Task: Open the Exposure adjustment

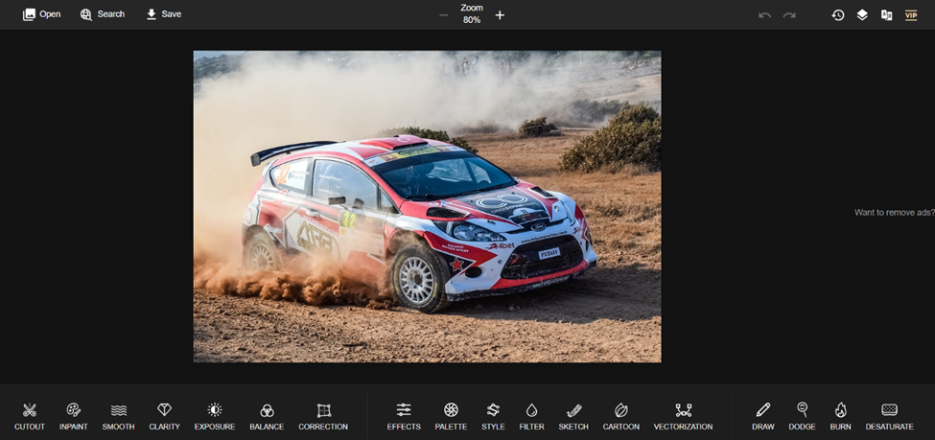Action: tap(215, 417)
